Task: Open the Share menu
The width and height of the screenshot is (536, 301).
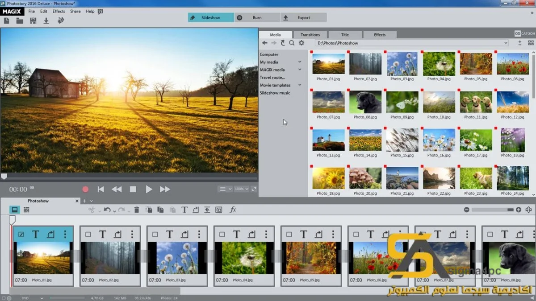Action: 75,11
